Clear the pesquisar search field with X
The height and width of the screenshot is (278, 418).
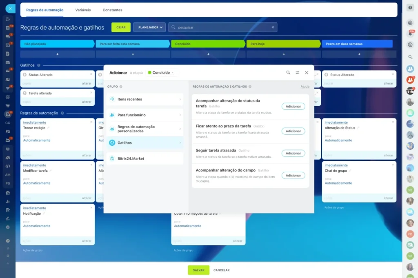tap(273, 27)
